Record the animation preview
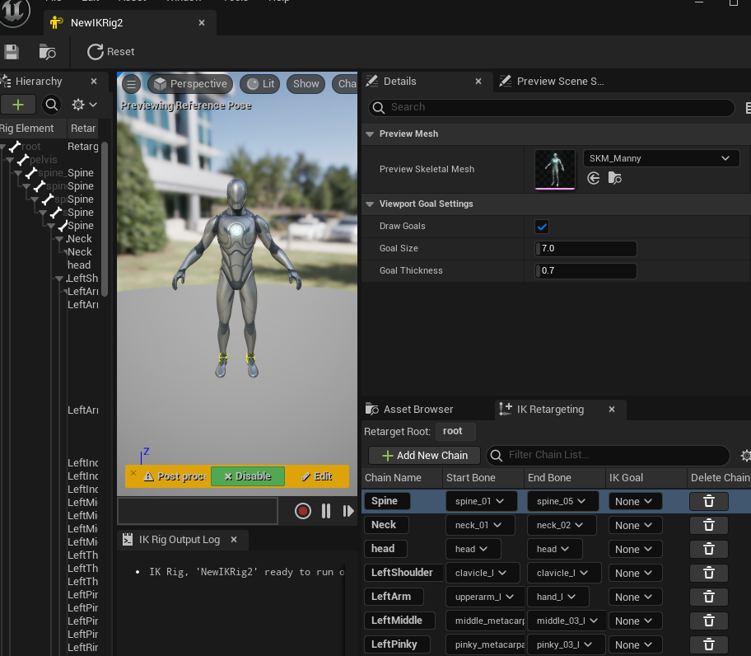This screenshot has height=656, width=751. point(303,511)
